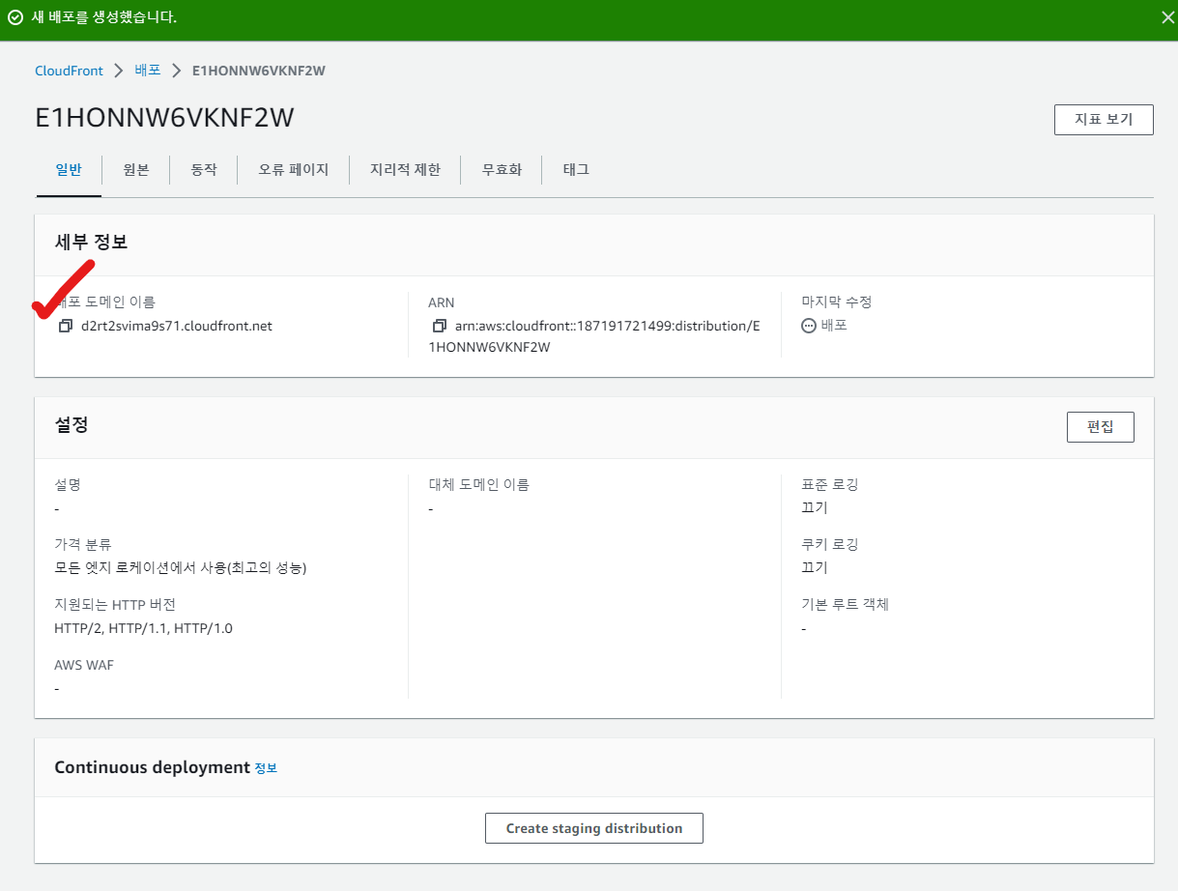Screen dimensions: 1178x891
Task: Dismiss the green success banner with X
Action: pos(1166,17)
